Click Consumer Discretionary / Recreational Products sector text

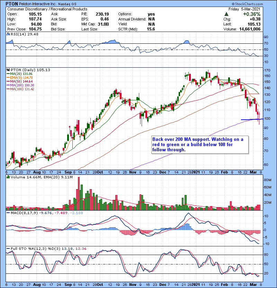pyautogui.click(x=47, y=9)
